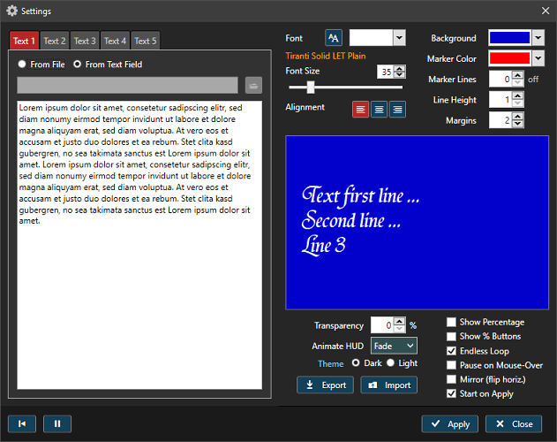Click the Font Size slider handle
557x442 pixels.
tap(311, 87)
